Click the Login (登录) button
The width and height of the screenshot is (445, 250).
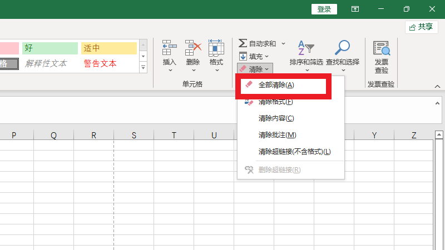coord(324,9)
